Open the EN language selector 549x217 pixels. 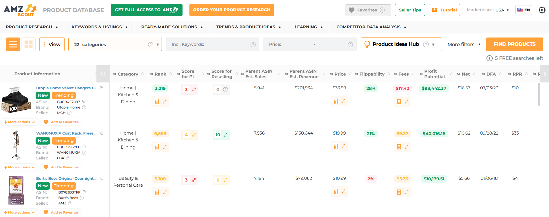(524, 10)
